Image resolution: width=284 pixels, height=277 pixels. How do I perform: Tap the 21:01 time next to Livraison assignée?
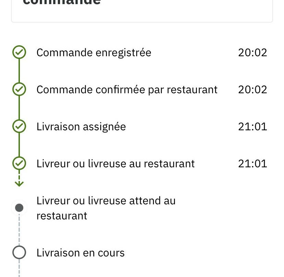(252, 127)
